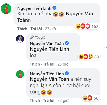Open reactions list showing 89 reactions
The image size is (107, 105).
tap(89, 57)
